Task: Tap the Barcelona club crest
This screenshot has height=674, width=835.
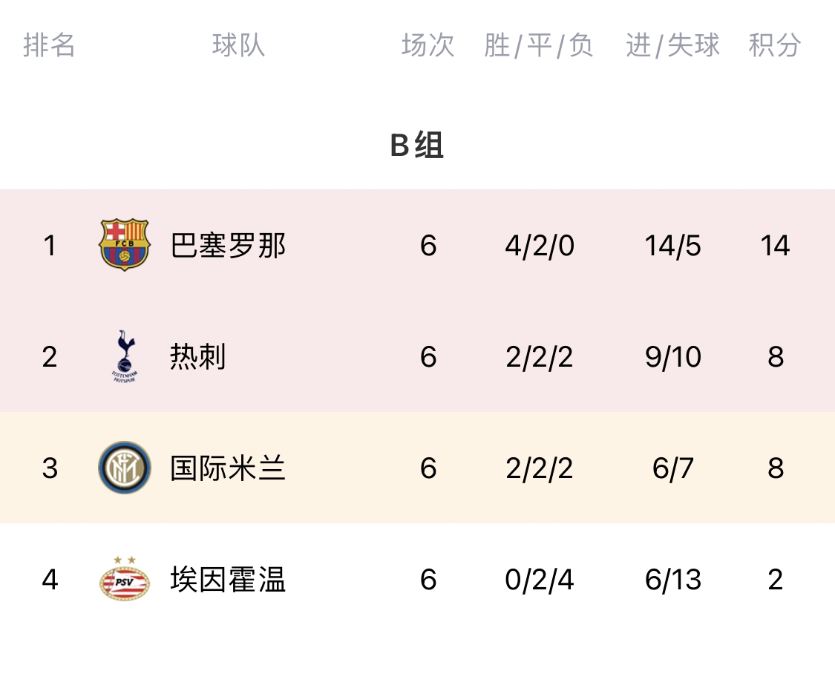Action: (x=125, y=245)
